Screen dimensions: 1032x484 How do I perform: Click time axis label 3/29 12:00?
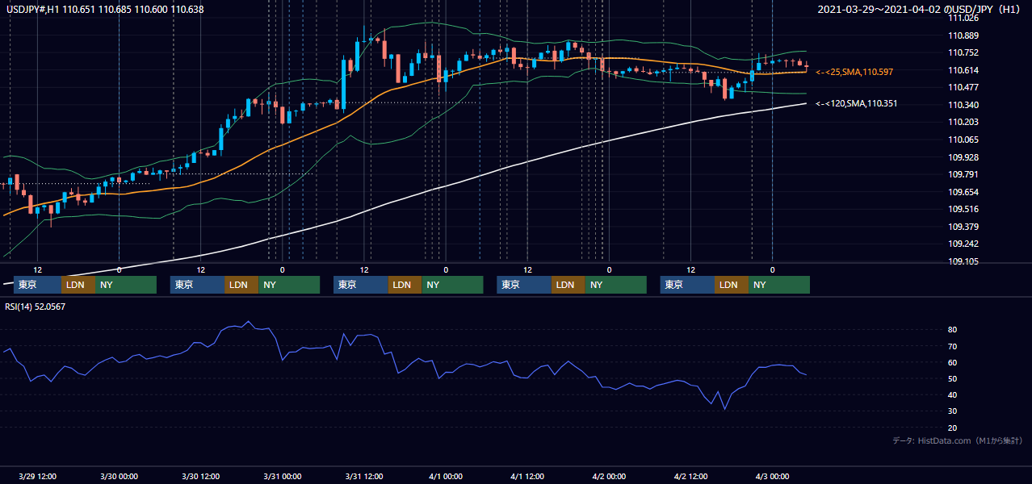37,476
